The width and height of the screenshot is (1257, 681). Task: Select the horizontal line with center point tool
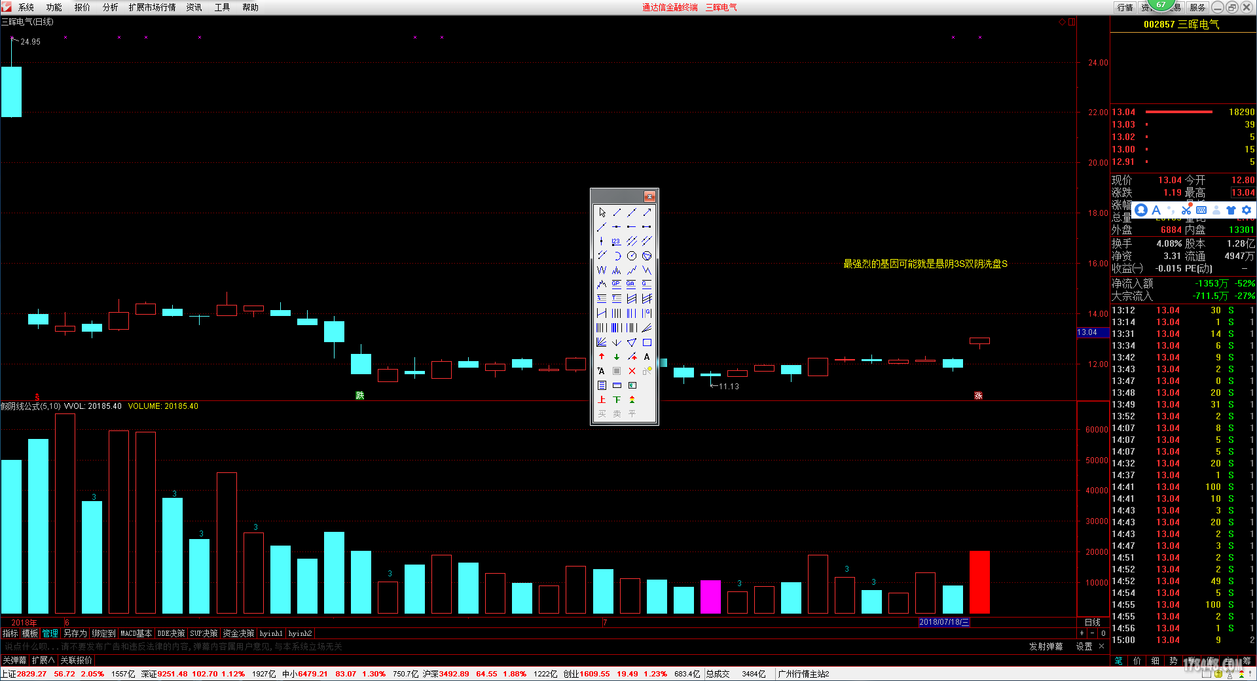(x=617, y=227)
